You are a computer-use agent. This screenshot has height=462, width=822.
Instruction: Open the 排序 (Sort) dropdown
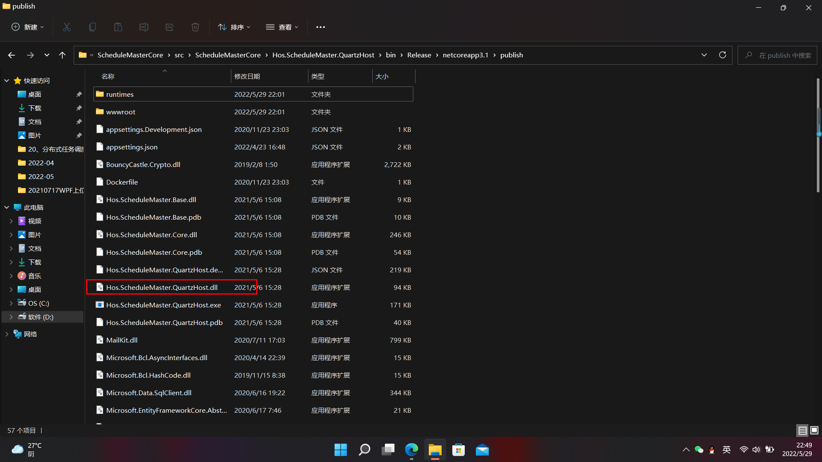click(x=234, y=27)
